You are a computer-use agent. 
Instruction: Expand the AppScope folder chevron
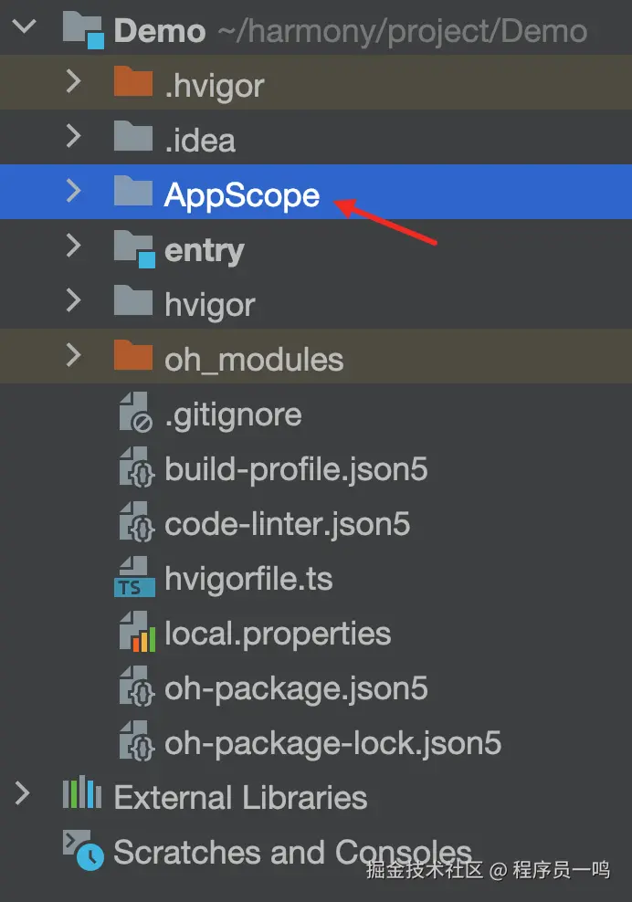(x=74, y=191)
